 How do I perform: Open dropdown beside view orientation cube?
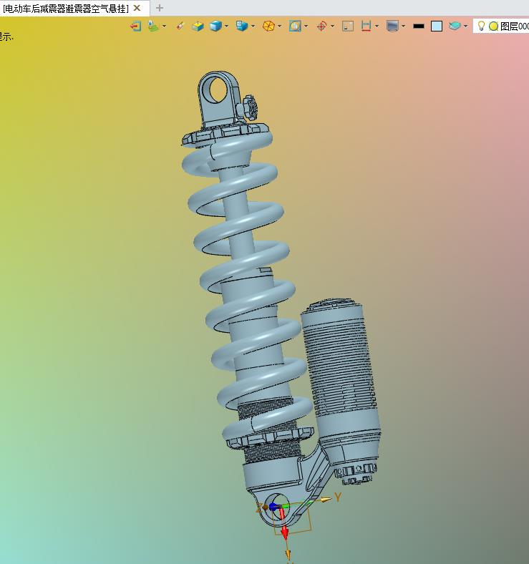253,26
